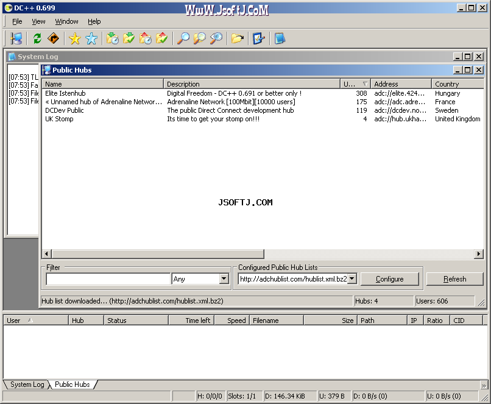Select the Elite Istenhub row
The width and height of the screenshot is (491, 404).
coord(263,93)
